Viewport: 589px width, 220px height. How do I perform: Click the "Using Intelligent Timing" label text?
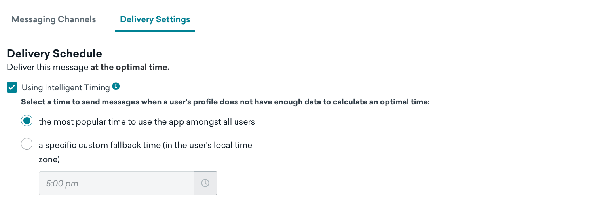[66, 87]
